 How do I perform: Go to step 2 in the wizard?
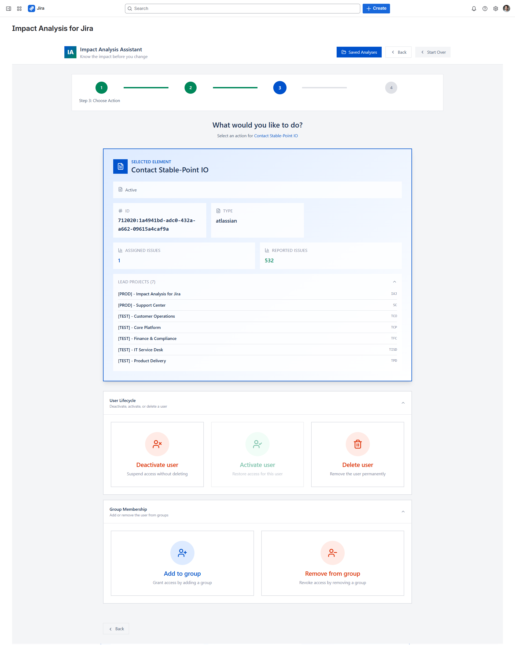click(190, 88)
